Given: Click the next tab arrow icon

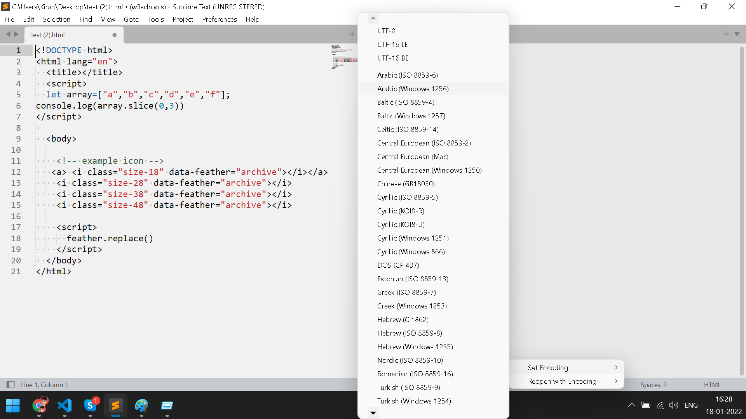Looking at the screenshot, I should tap(16, 34).
